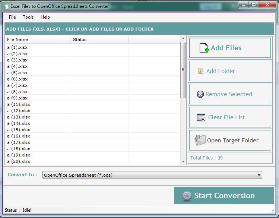Click scroll up arrow of file list
The height and width of the screenshot is (218, 279).
183,38
